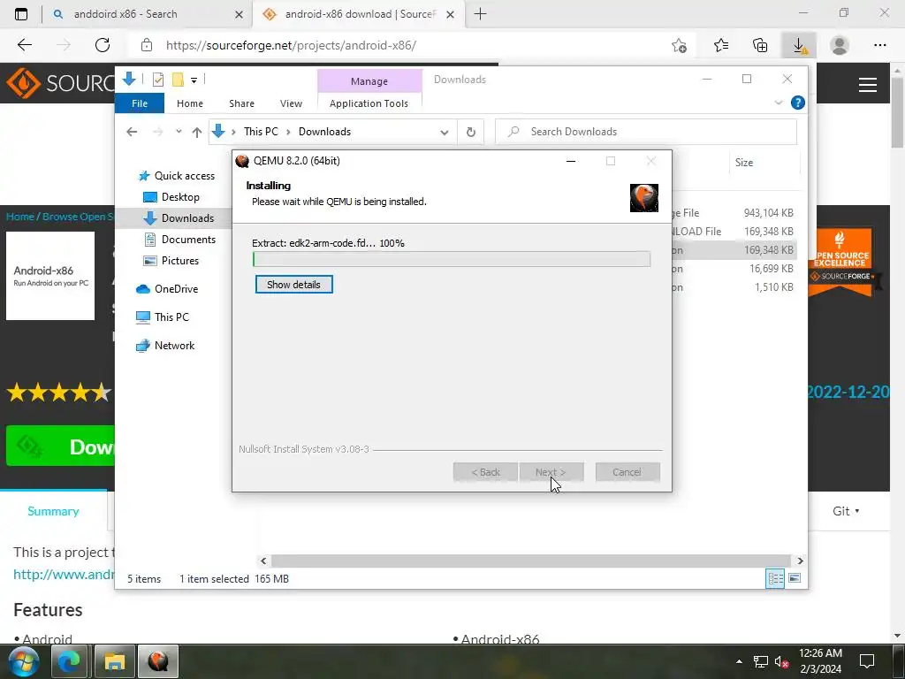This screenshot has height=679, width=905.
Task: Click Search Downloads field
Action: 646,132
